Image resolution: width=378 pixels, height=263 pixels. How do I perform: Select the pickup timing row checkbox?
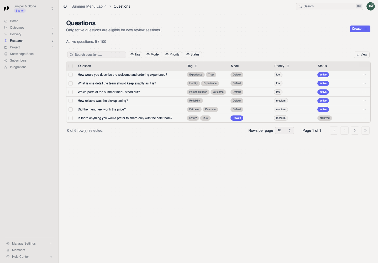71,101
